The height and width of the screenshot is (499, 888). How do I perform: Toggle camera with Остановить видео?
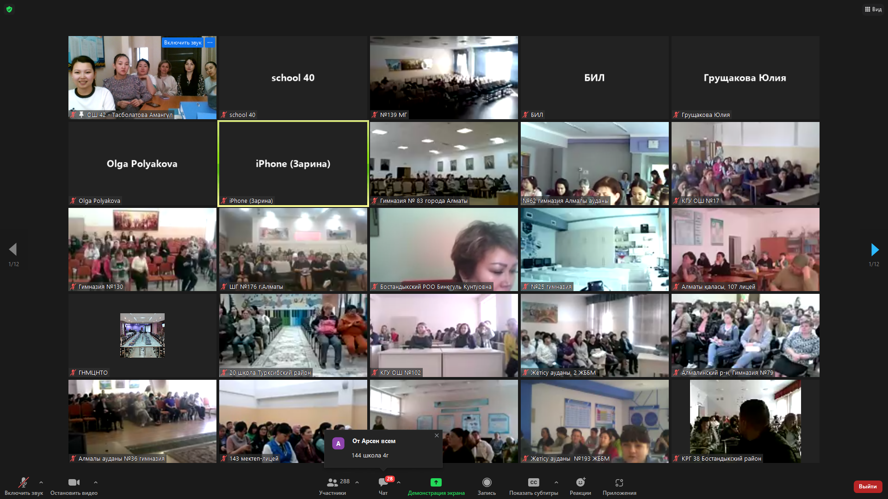pos(74,483)
